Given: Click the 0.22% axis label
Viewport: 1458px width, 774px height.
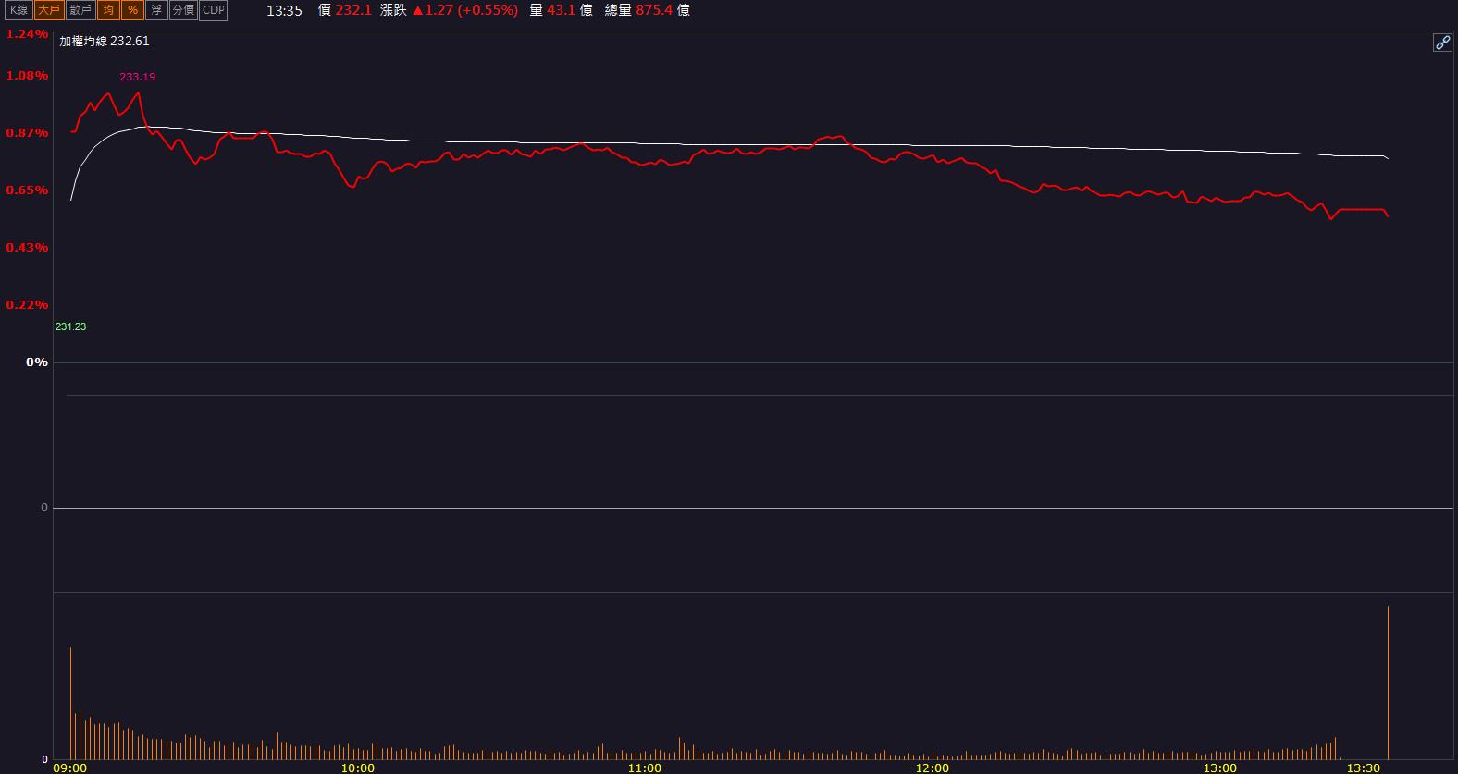Looking at the screenshot, I should [27, 305].
